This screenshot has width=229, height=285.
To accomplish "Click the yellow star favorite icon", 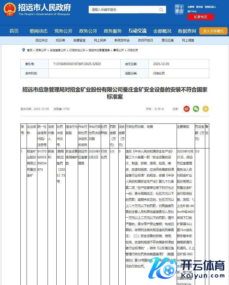I will click(206, 109).
